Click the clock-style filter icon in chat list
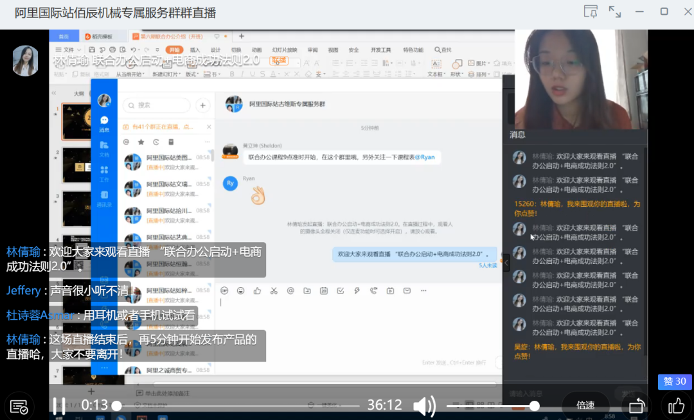Image resolution: width=694 pixels, height=420 pixels. pos(156,142)
